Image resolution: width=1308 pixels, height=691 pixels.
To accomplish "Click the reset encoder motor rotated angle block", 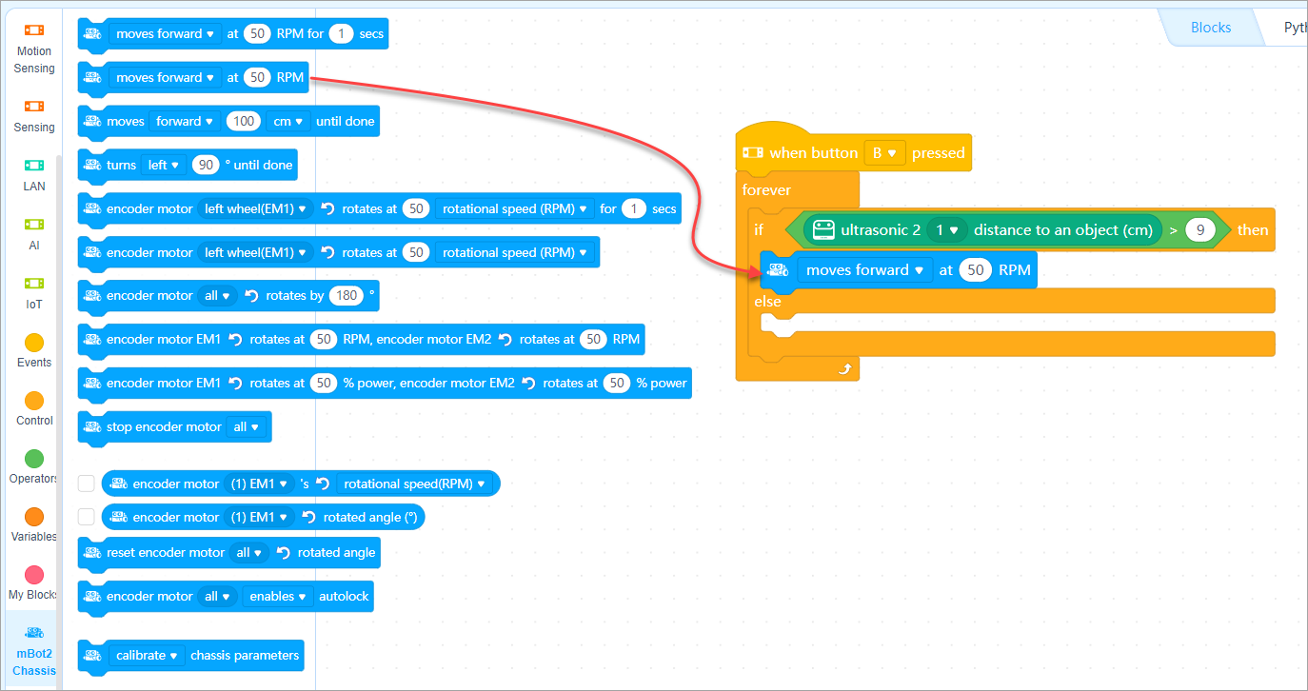I will point(167,553).
